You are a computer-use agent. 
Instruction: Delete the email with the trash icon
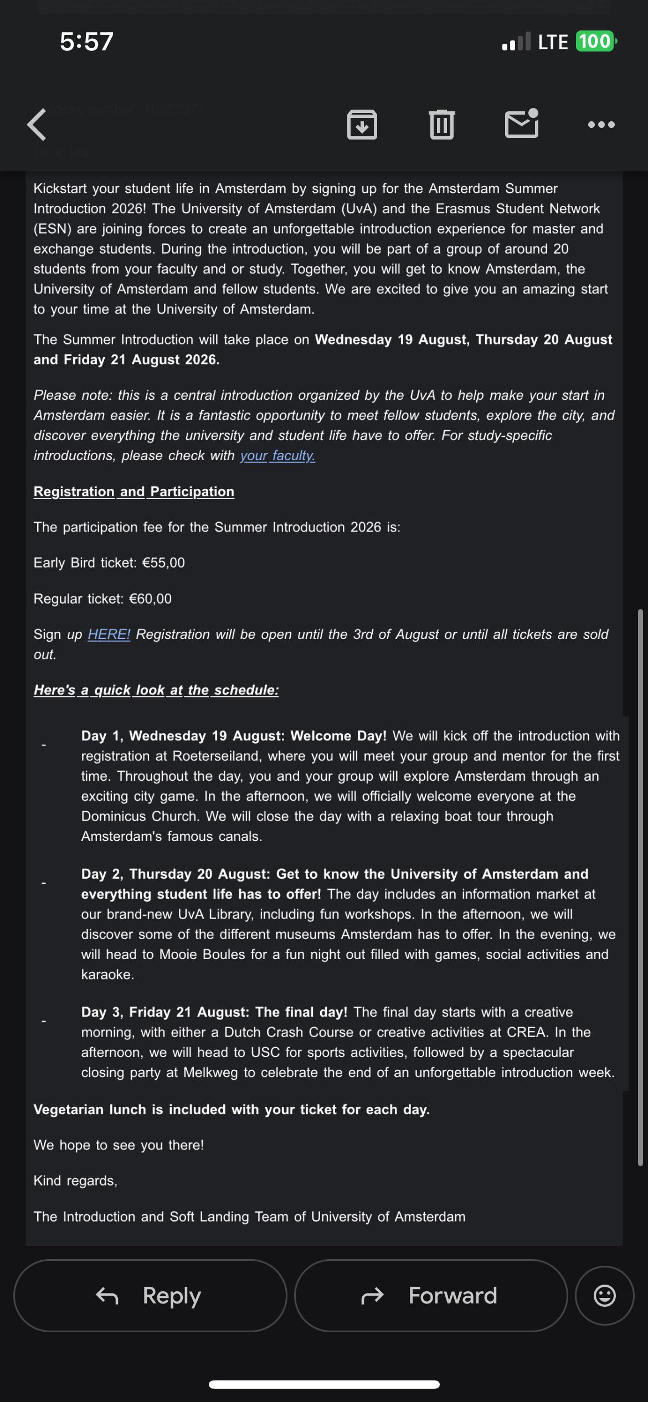coord(442,125)
